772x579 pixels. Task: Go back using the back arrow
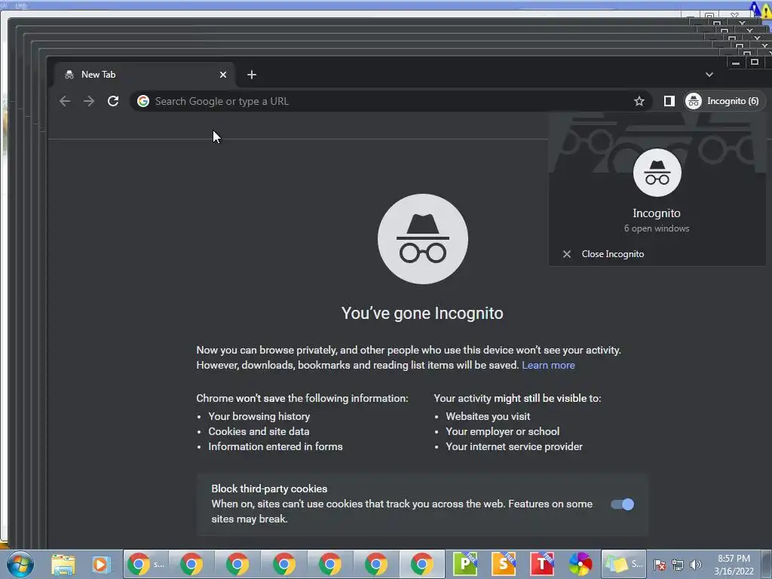(65, 102)
